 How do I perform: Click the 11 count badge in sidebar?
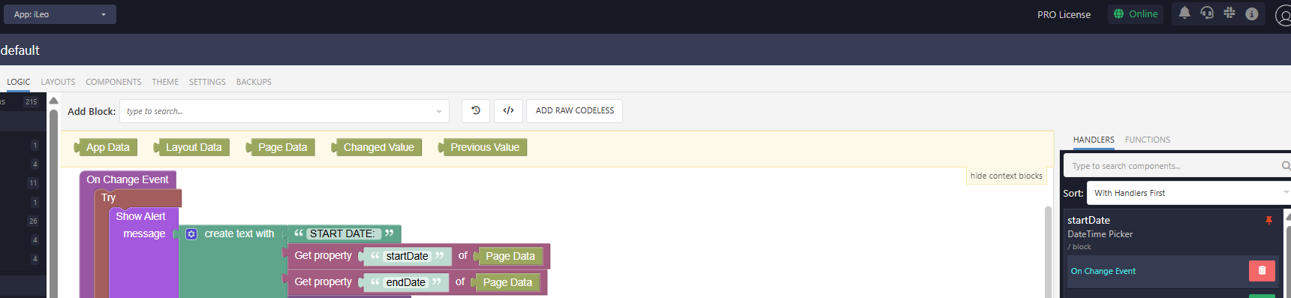(33, 183)
